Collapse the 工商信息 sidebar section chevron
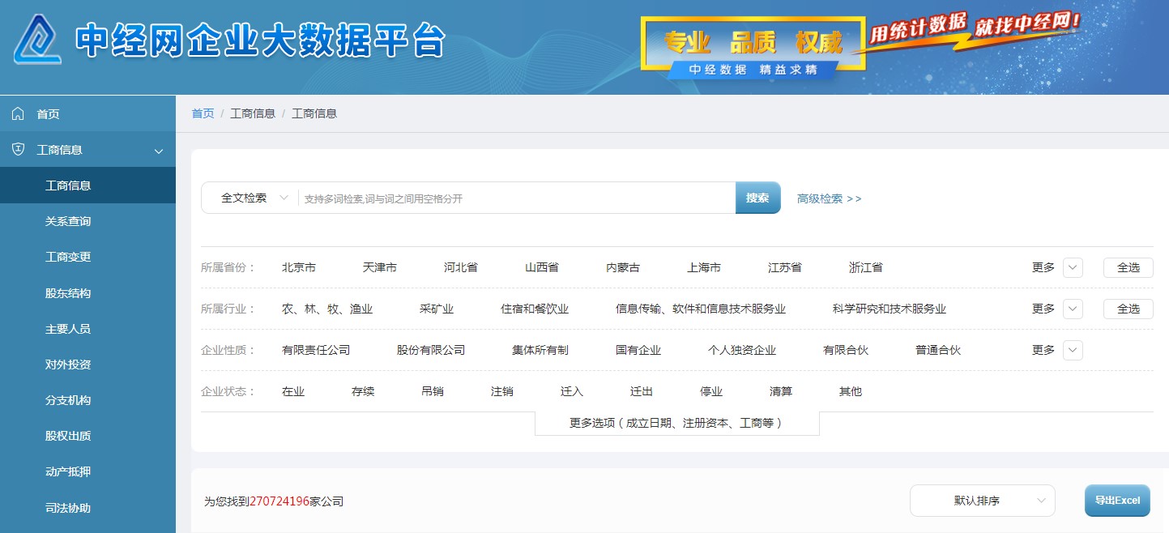This screenshot has width=1169, height=533. pos(159,151)
